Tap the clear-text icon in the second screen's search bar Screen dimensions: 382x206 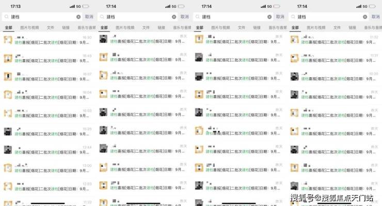click(174, 17)
